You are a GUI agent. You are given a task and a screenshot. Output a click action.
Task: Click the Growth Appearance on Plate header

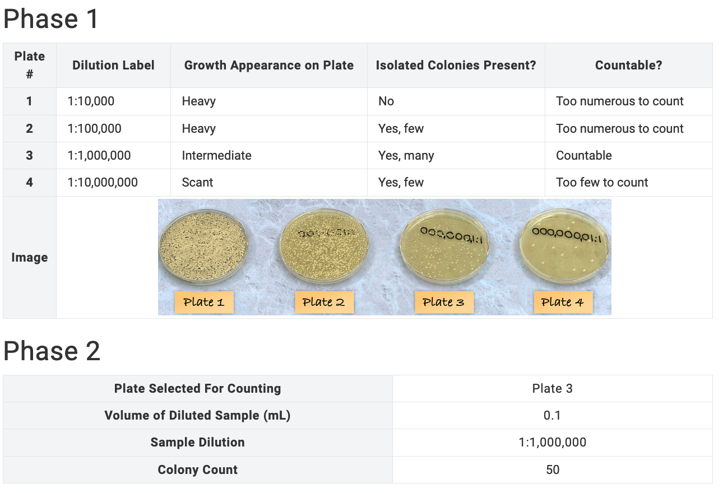[268, 65]
